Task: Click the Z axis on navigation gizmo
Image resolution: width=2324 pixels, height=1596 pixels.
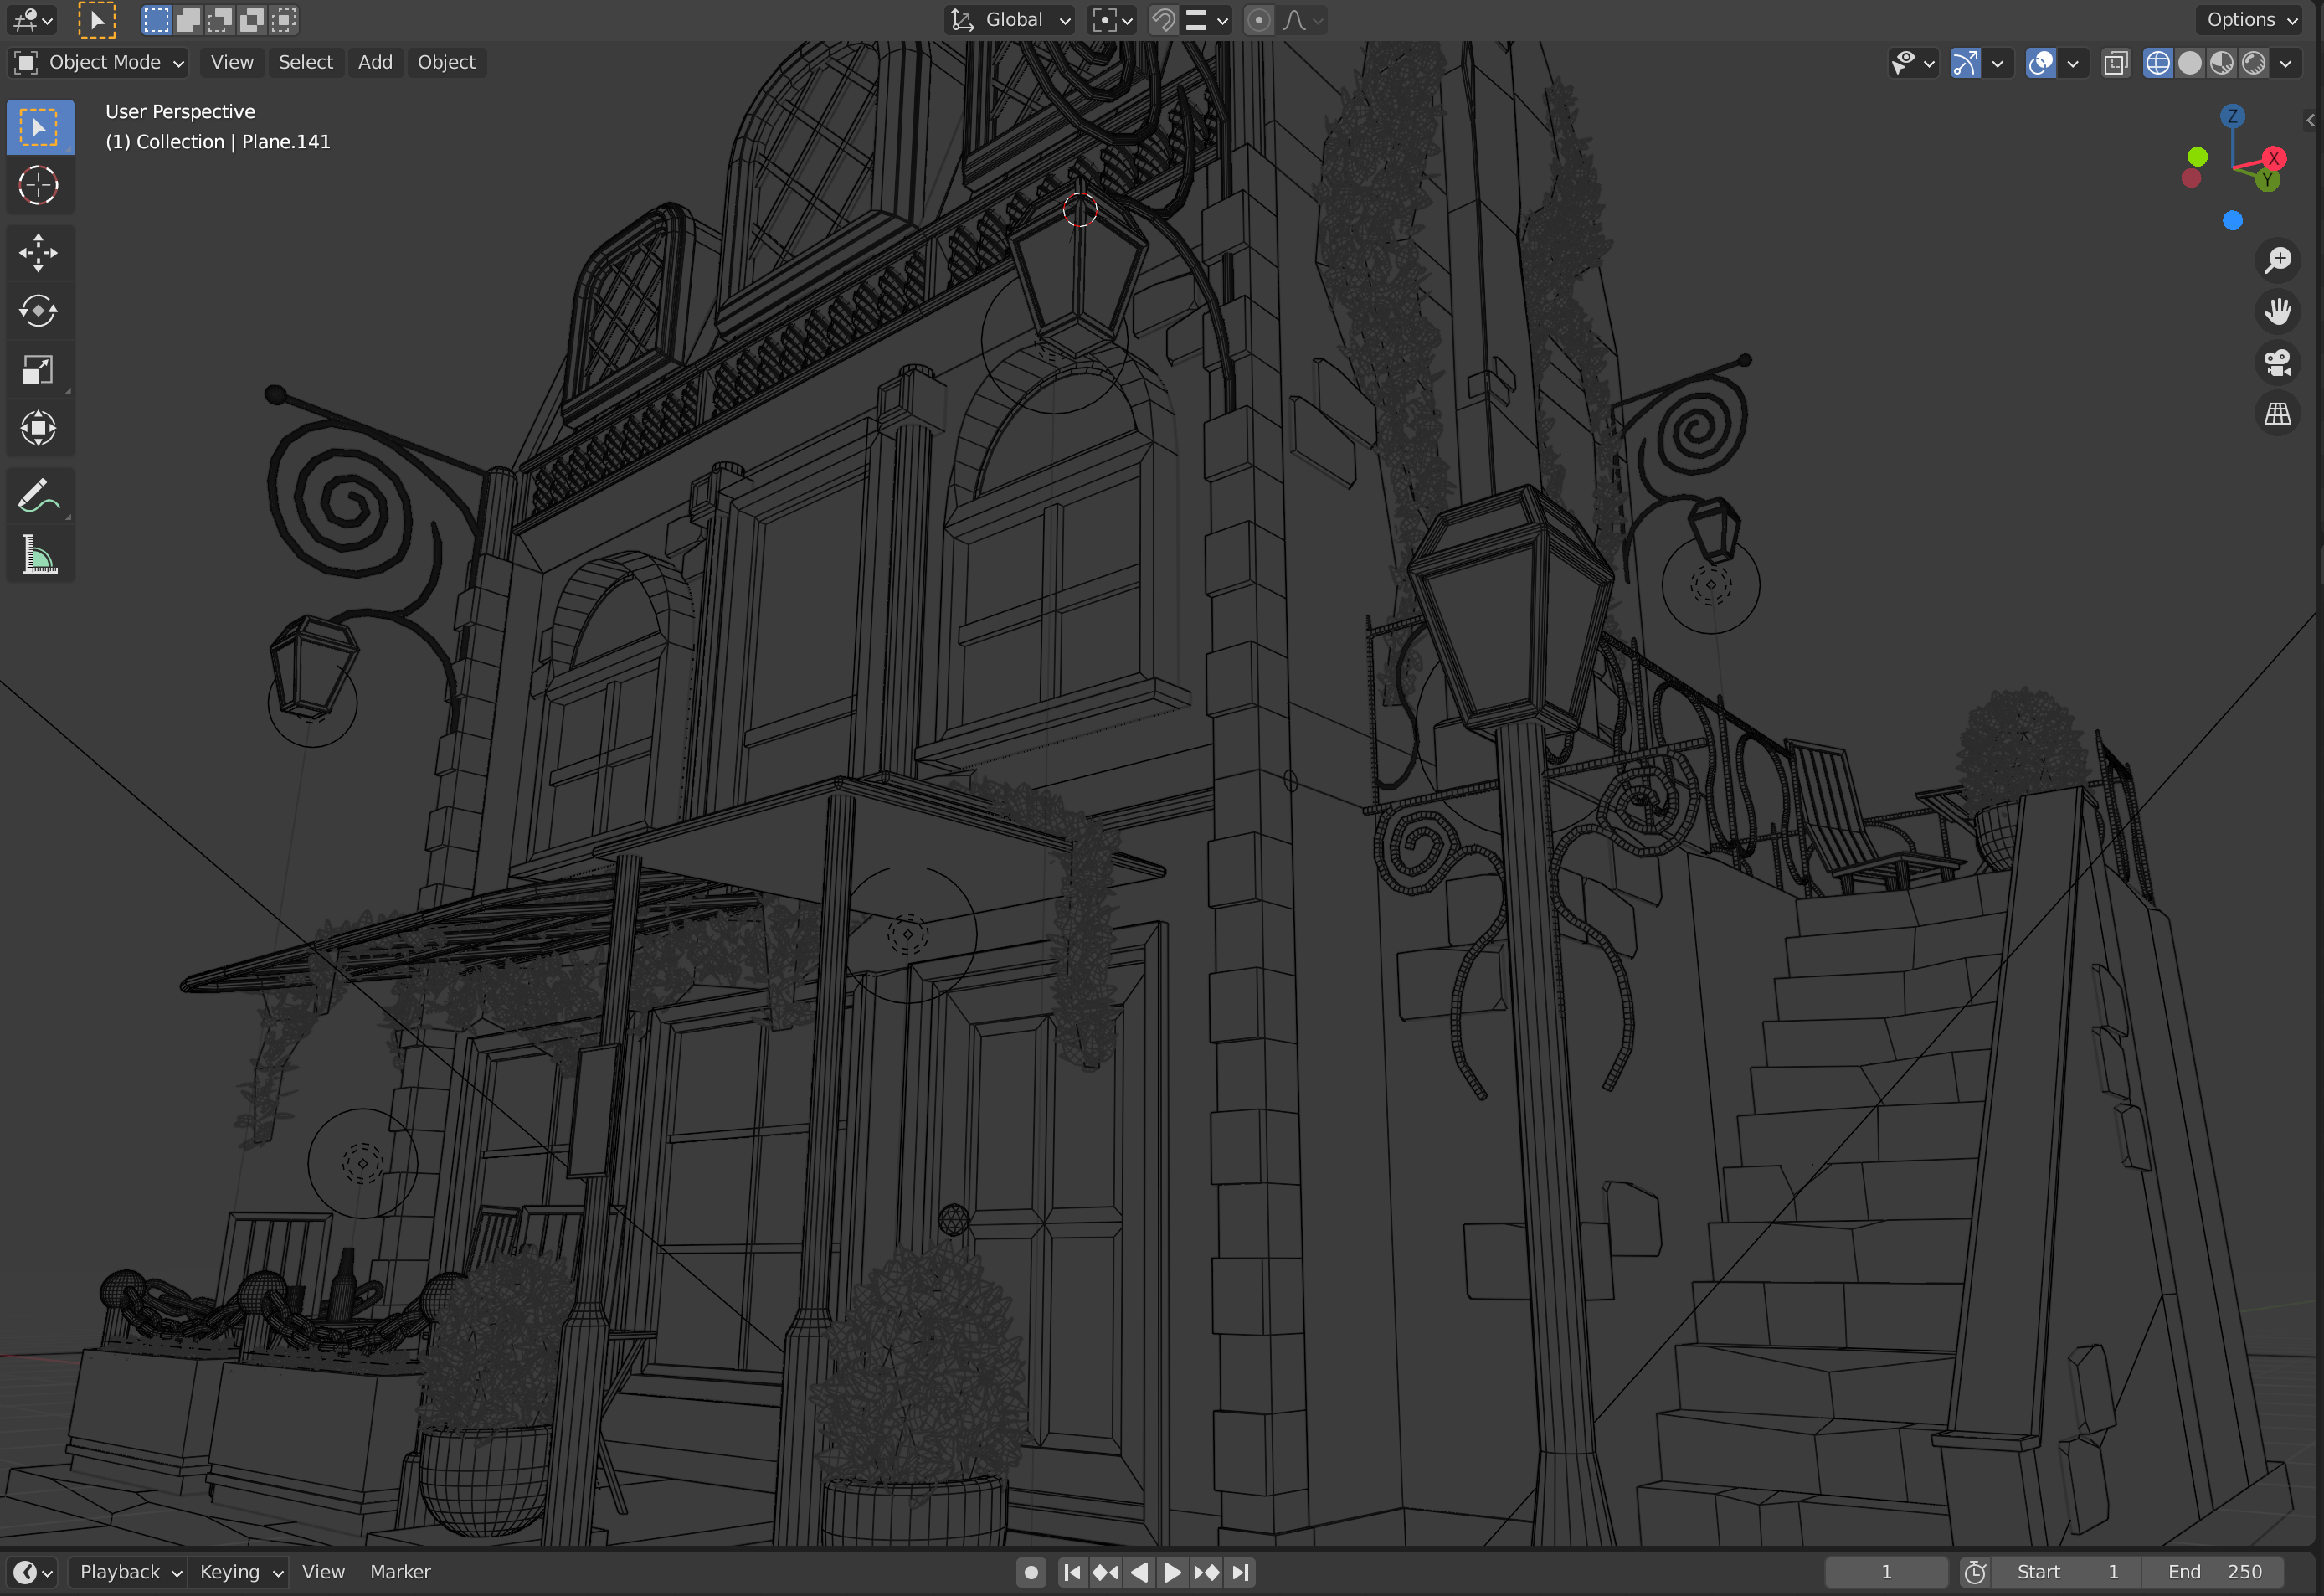Action: coord(2232,116)
